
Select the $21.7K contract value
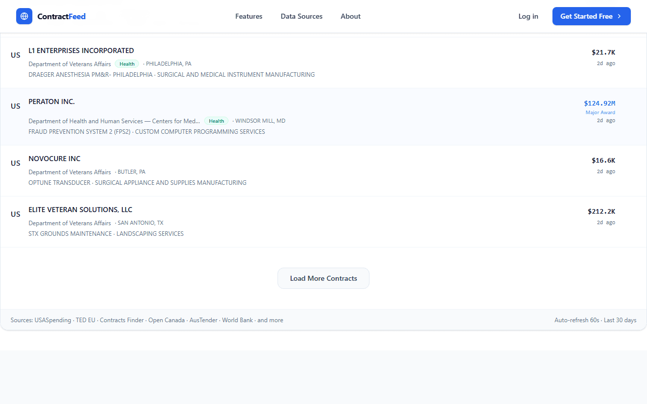tap(604, 52)
